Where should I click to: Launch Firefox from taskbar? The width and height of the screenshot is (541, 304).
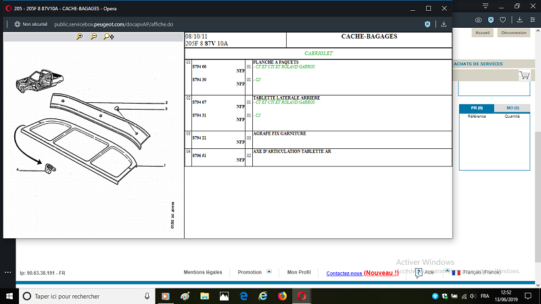pos(282,296)
